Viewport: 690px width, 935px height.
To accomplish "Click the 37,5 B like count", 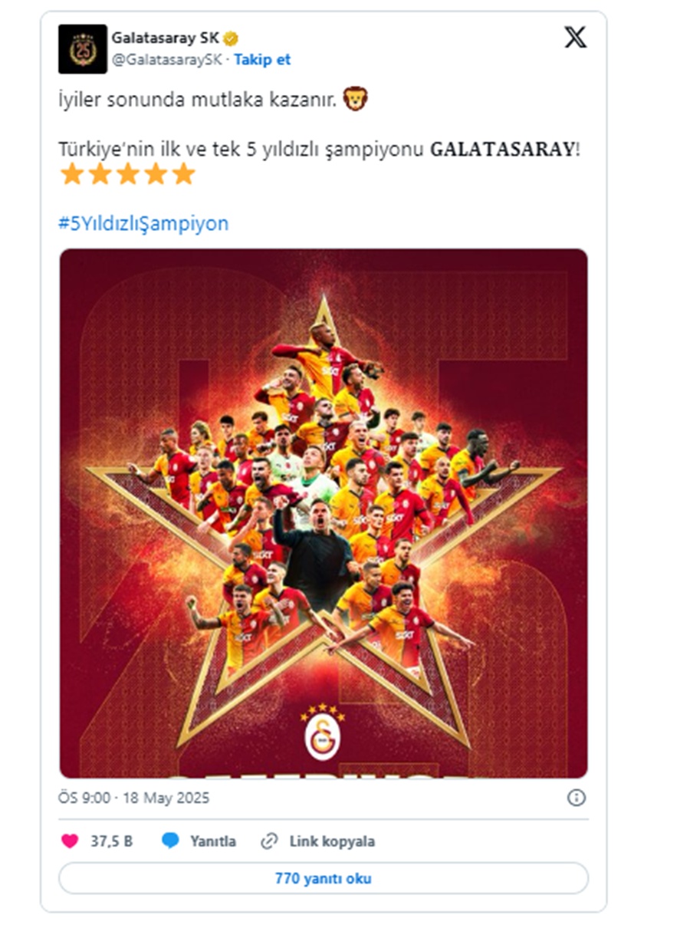I will point(112,841).
